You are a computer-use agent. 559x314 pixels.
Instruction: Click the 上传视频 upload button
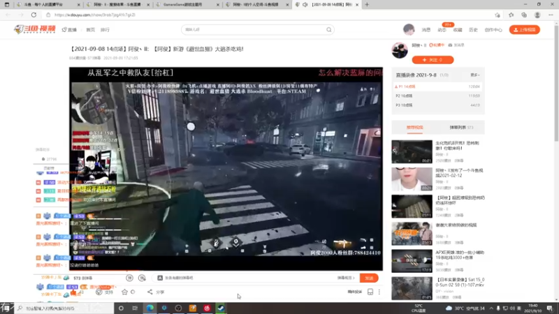[525, 29]
